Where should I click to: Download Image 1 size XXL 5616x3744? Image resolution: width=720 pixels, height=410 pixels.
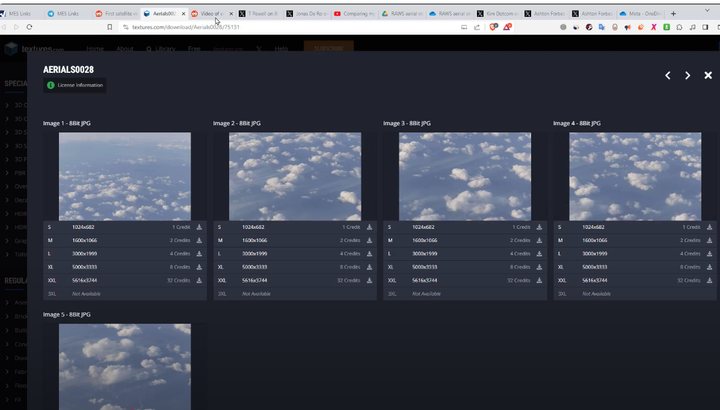point(199,281)
